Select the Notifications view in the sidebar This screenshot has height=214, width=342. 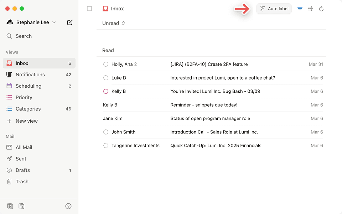31,75
